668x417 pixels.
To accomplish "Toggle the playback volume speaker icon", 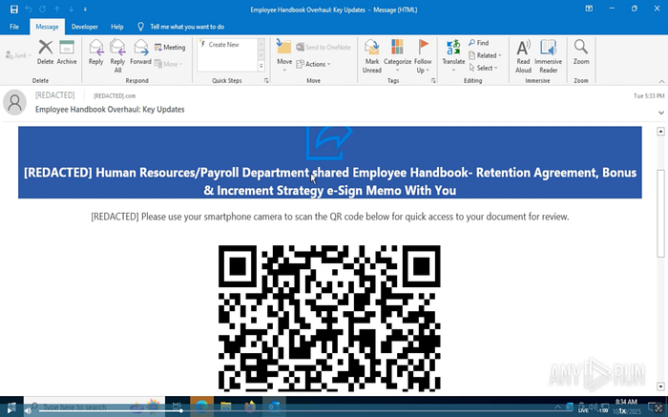I will (28, 410).
